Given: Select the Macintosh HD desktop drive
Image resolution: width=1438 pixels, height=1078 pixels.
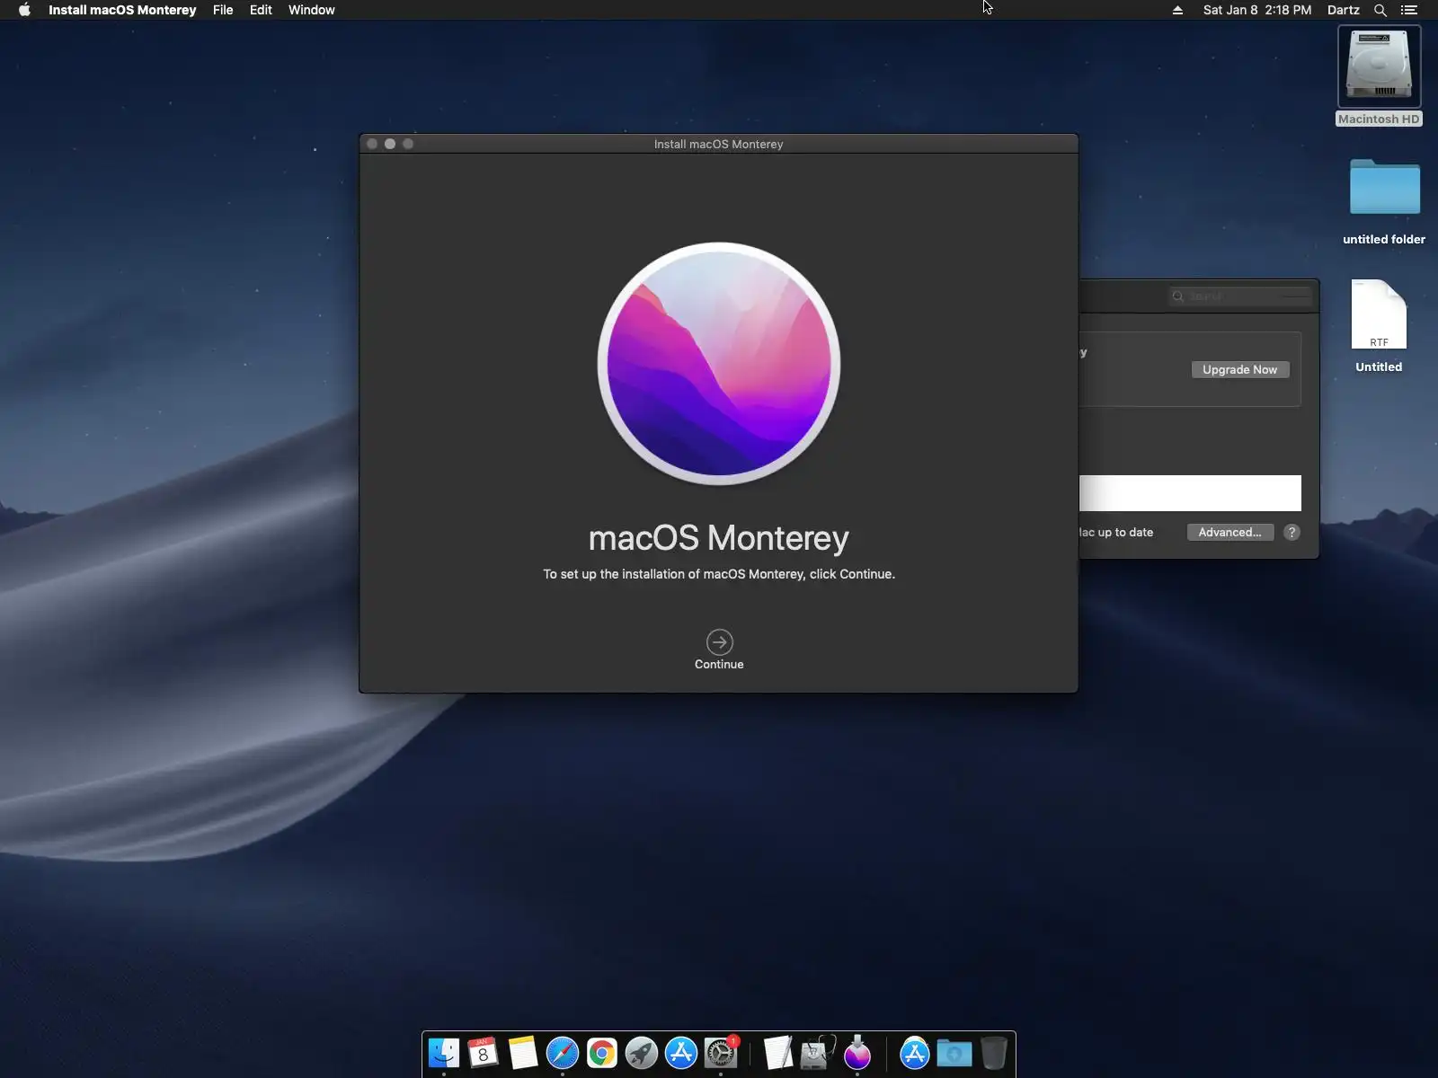Looking at the screenshot, I should click(x=1380, y=75).
